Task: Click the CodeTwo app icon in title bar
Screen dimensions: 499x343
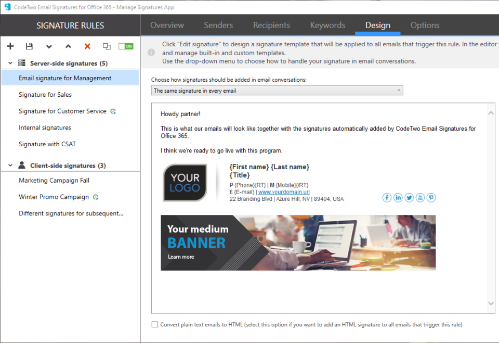Action: click(x=7, y=7)
